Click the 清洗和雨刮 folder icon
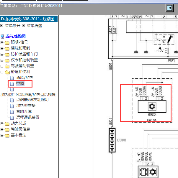This screenshot has height=178, width=178. pos(7,49)
